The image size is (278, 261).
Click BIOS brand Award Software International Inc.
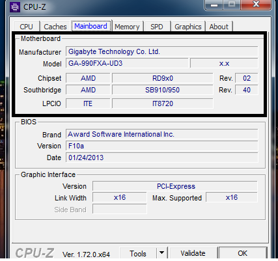tap(162, 134)
